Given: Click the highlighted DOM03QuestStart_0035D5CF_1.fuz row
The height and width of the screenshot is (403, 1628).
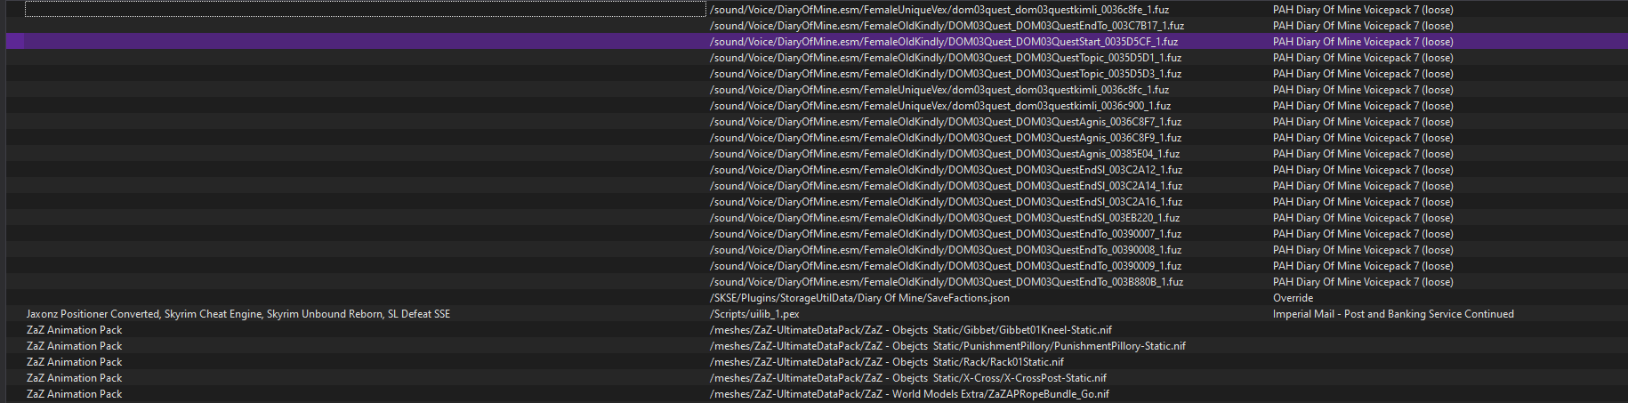Looking at the screenshot, I should pos(943,42).
